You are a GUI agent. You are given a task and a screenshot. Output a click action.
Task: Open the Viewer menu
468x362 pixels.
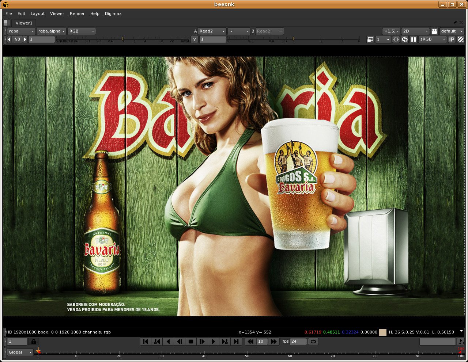pos(57,14)
